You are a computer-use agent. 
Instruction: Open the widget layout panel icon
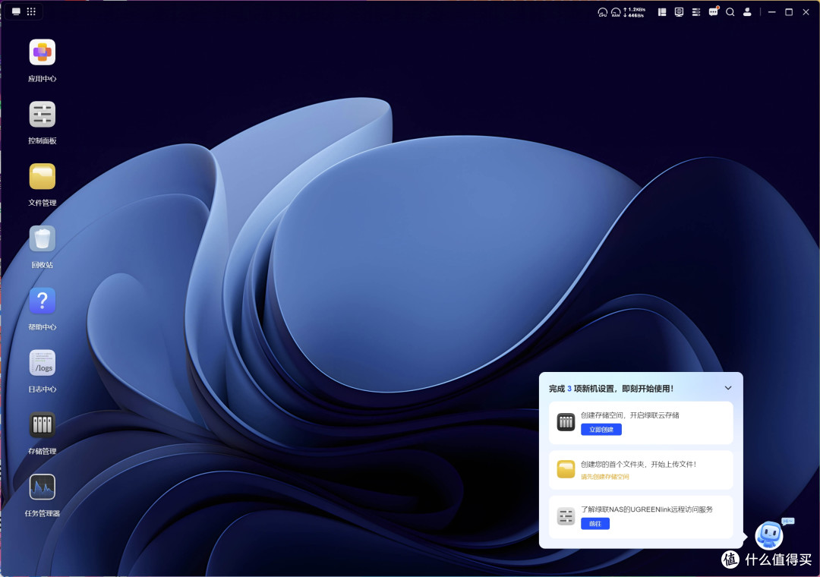pos(662,12)
